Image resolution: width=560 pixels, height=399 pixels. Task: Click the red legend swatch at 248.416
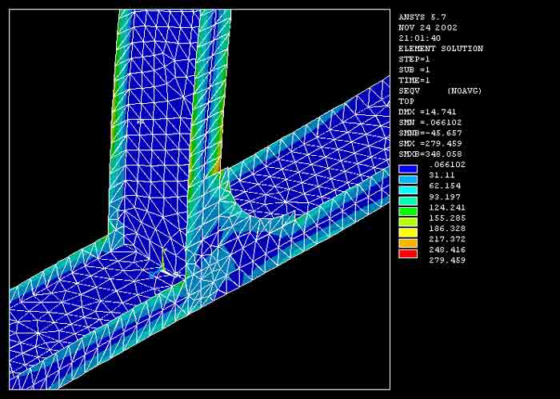click(408, 253)
